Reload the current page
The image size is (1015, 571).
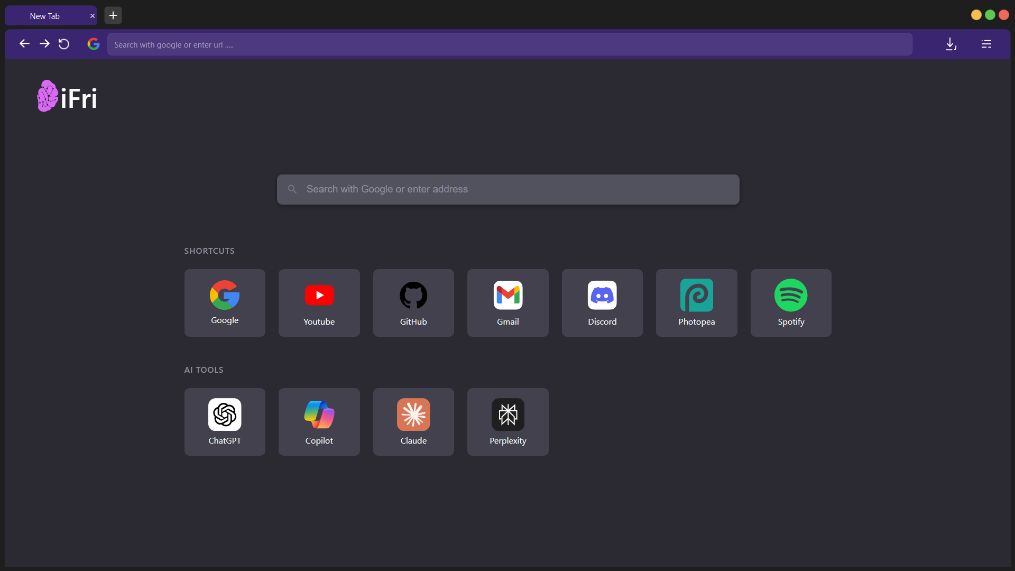[x=63, y=44]
